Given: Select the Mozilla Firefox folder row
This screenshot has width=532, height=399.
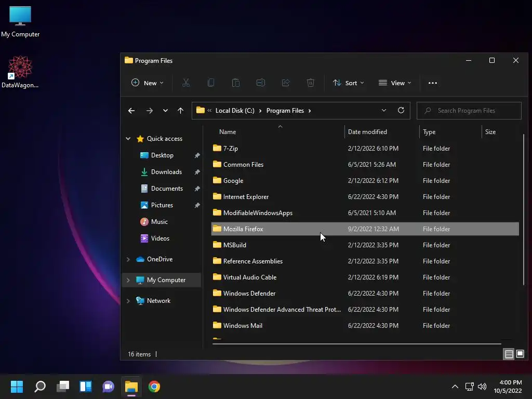Looking at the screenshot, I should [x=365, y=229].
